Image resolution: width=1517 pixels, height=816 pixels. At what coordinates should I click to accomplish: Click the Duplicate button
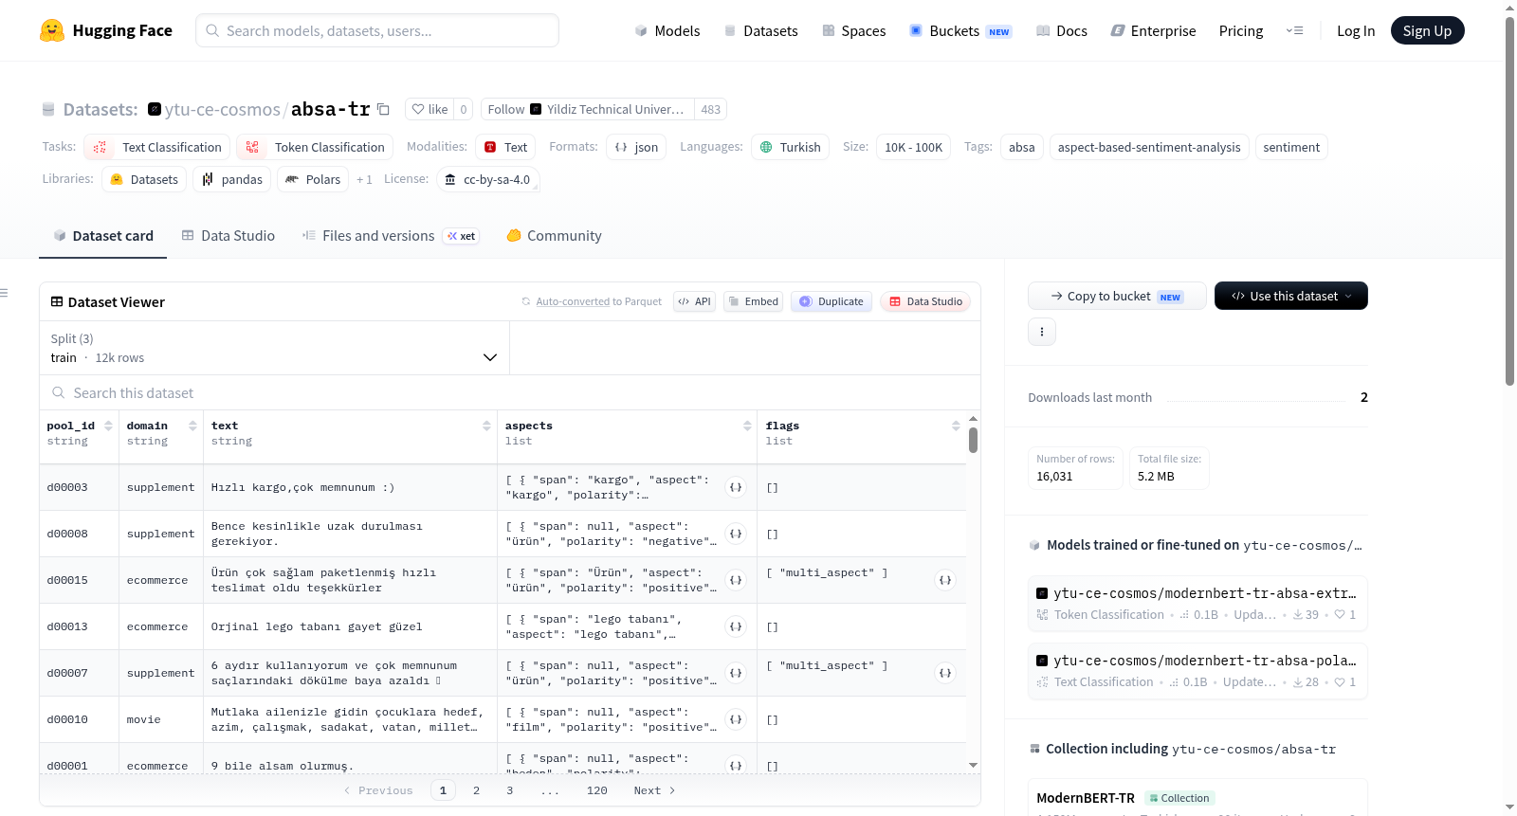click(831, 301)
